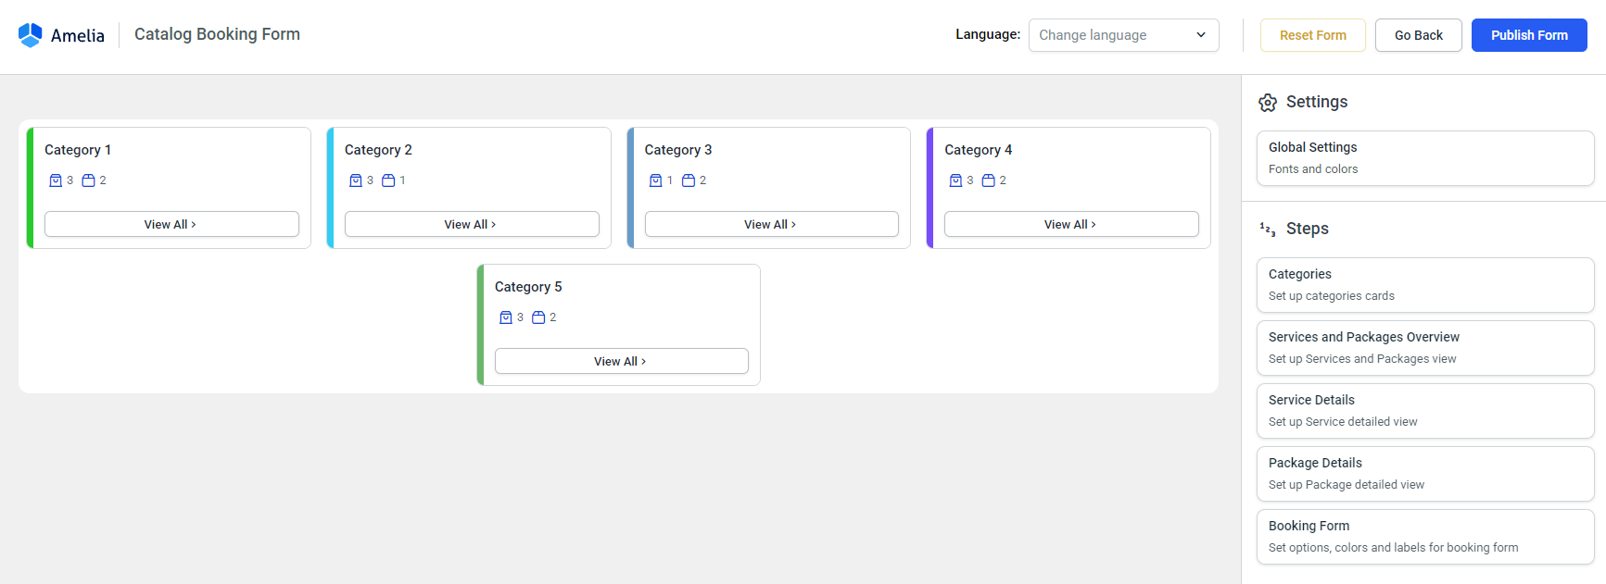The image size is (1606, 584).
Task: Select Services and Packages Overview step
Action: click(x=1424, y=348)
